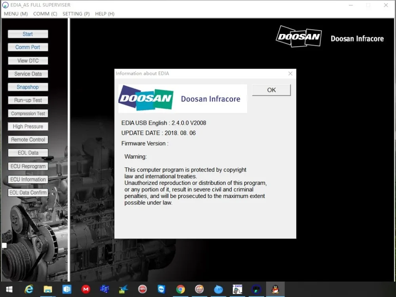Switch to EDIA app in taskbar

256,289
